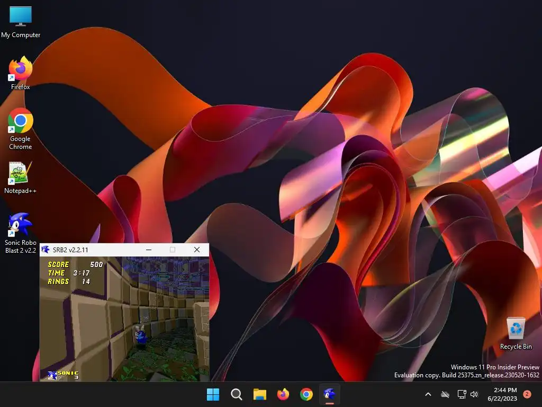Open File Explorer from the taskbar
This screenshot has width=542, height=407.
click(x=259, y=394)
